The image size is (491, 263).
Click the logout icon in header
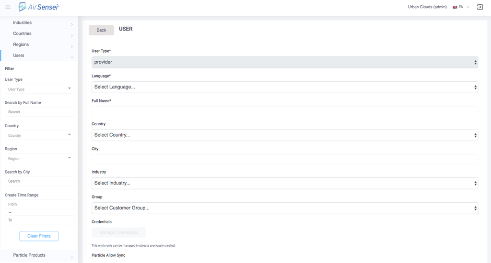pos(479,7)
